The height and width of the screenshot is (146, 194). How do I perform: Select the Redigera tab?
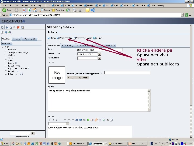[x=53, y=32]
